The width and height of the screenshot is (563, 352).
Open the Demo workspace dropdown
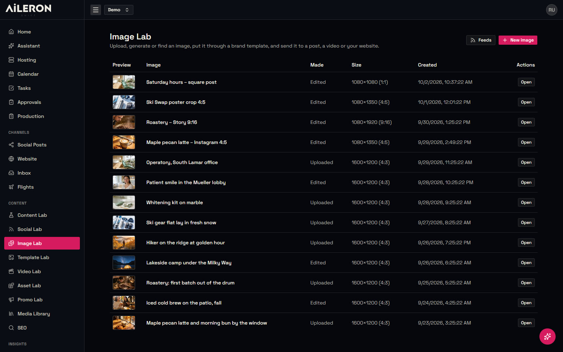coord(119,10)
